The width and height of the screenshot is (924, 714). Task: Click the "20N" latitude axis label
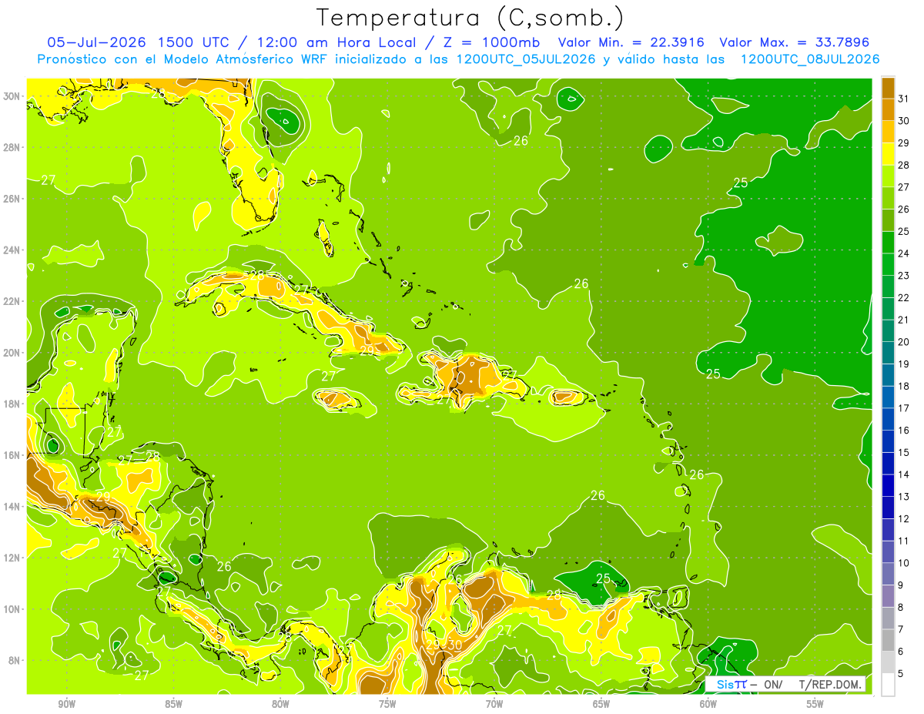pyautogui.click(x=13, y=353)
